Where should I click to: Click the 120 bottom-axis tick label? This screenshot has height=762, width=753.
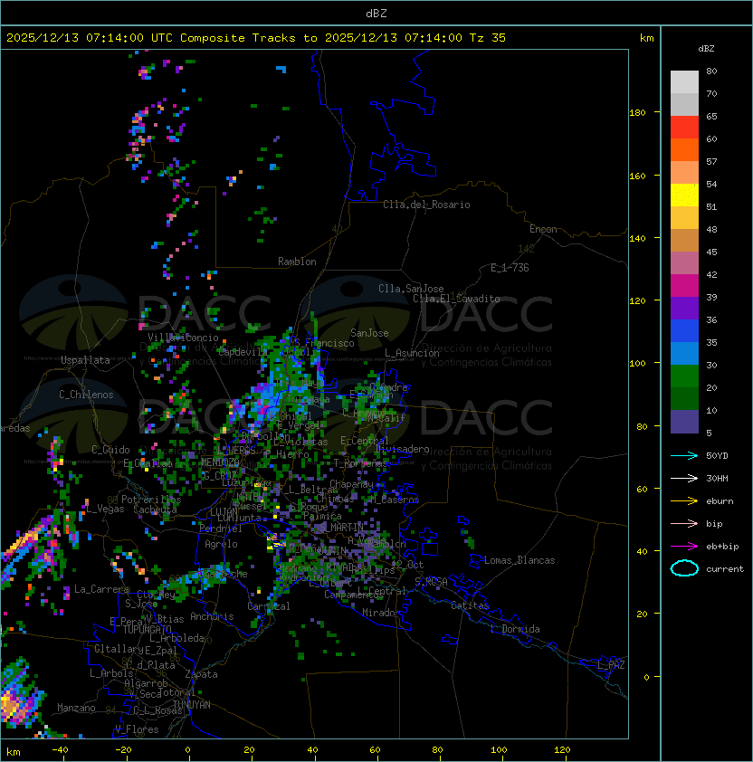point(562,750)
